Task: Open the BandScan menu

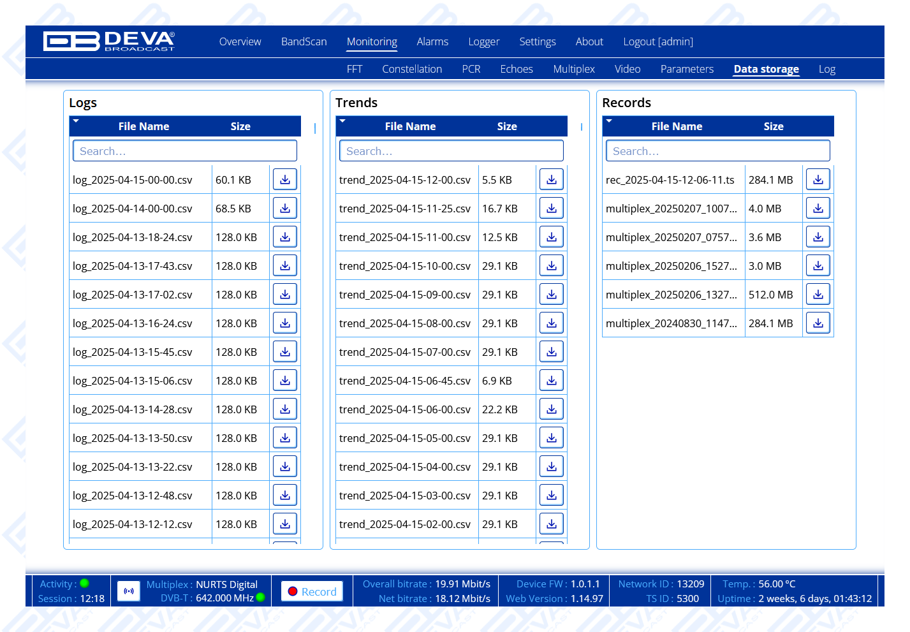Action: [304, 41]
